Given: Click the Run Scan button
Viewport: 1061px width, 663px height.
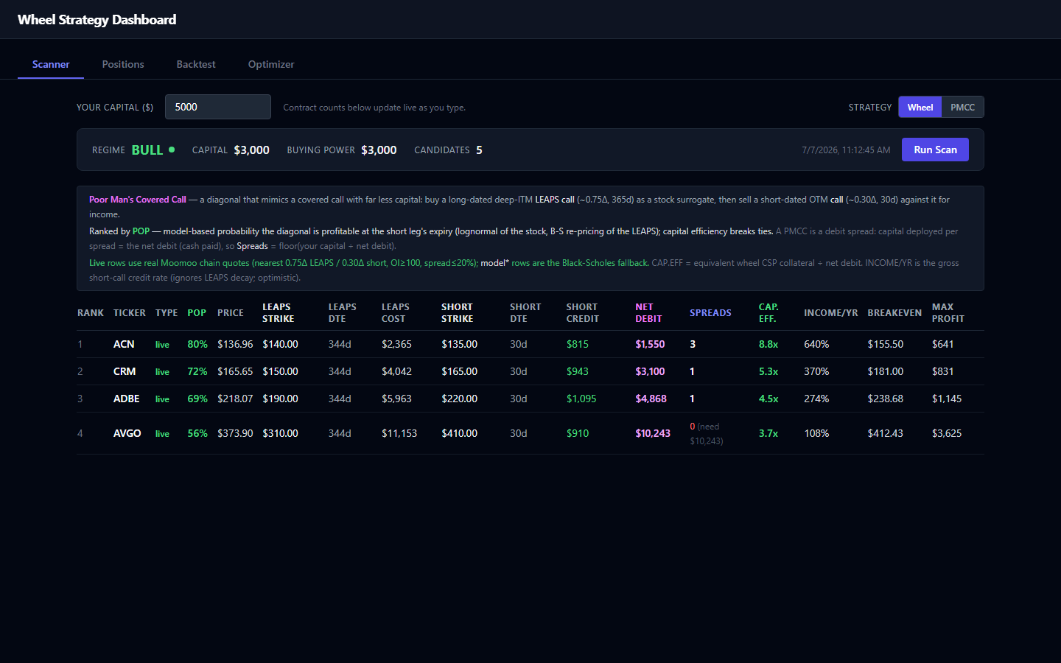Looking at the screenshot, I should [935, 150].
